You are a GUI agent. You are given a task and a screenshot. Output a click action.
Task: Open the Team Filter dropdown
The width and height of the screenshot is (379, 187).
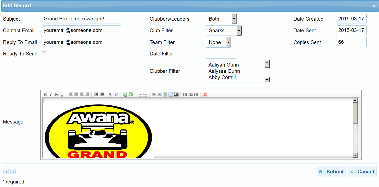[228, 42]
